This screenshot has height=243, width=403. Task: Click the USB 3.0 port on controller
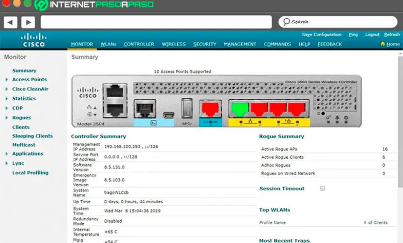pyautogui.click(x=187, y=108)
